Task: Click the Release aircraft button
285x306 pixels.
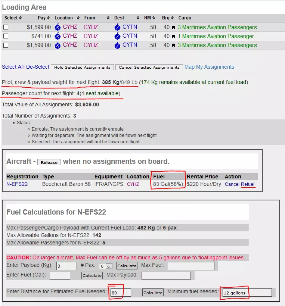Action: click(x=49, y=162)
